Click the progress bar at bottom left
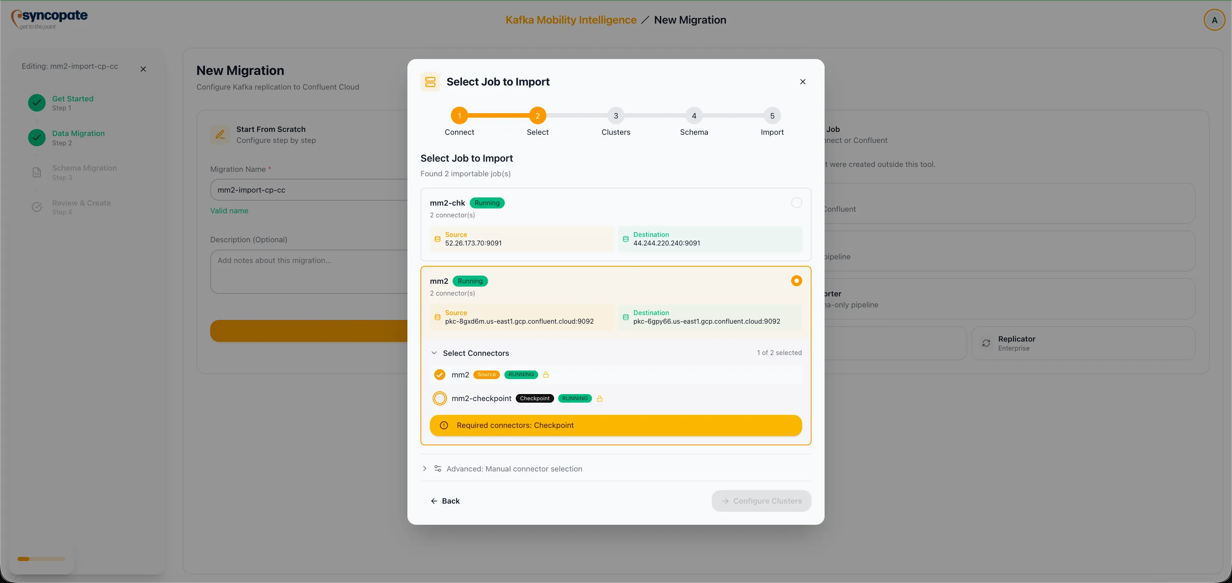 41,559
